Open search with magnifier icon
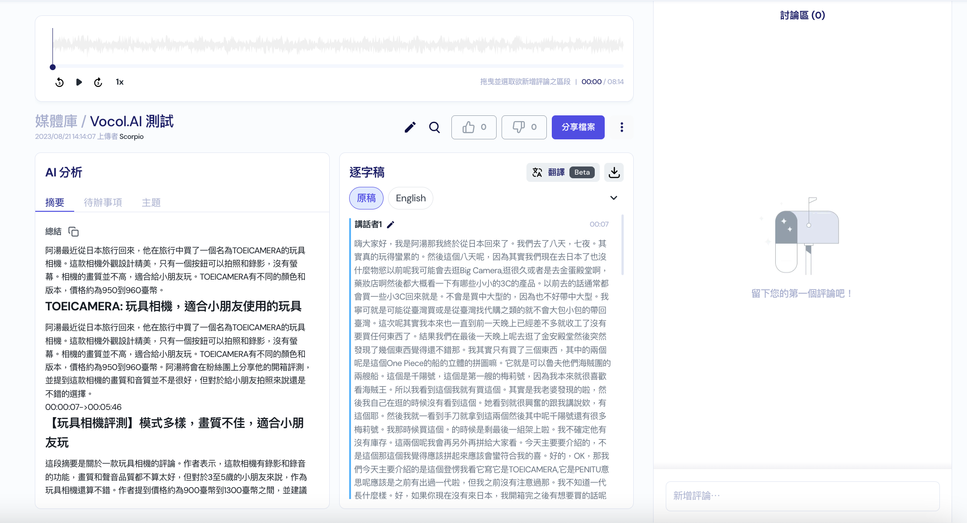The width and height of the screenshot is (967, 523). pyautogui.click(x=434, y=128)
